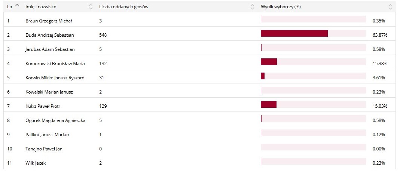Sort by name using the Imię i nazwisko arrows
Screen dimensions: 400x174
click(x=91, y=7)
